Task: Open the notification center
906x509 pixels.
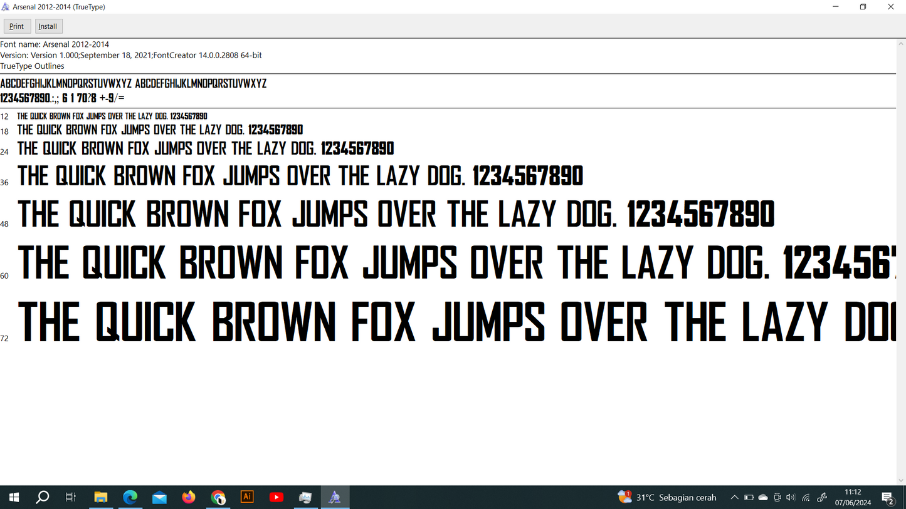Action: pyautogui.click(x=888, y=497)
